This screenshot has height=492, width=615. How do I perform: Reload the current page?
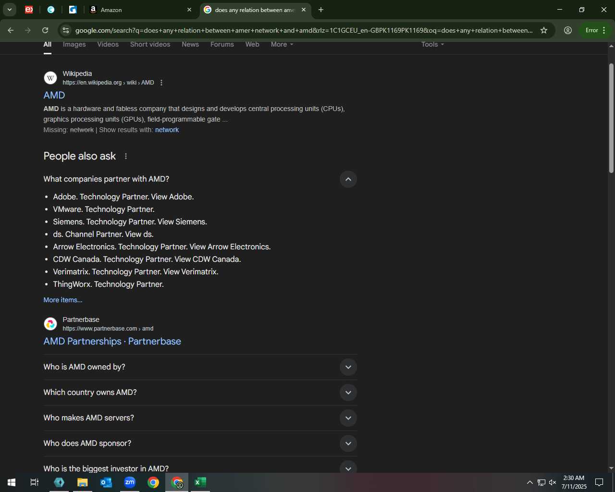click(x=45, y=30)
